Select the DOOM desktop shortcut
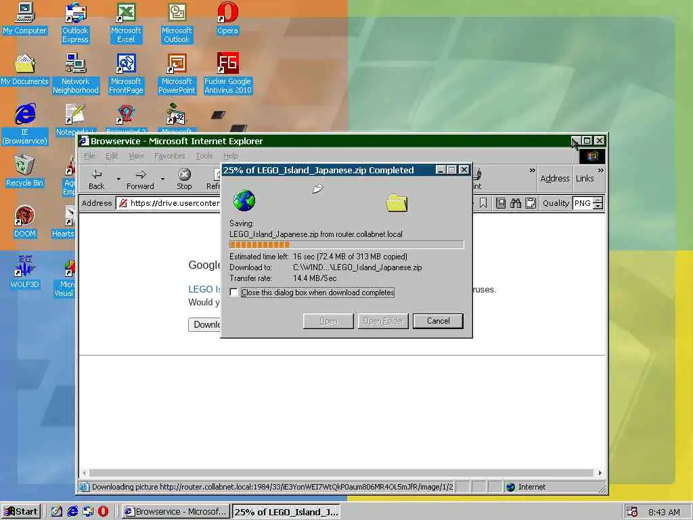Viewport: 693px width, 520px height. click(24, 222)
